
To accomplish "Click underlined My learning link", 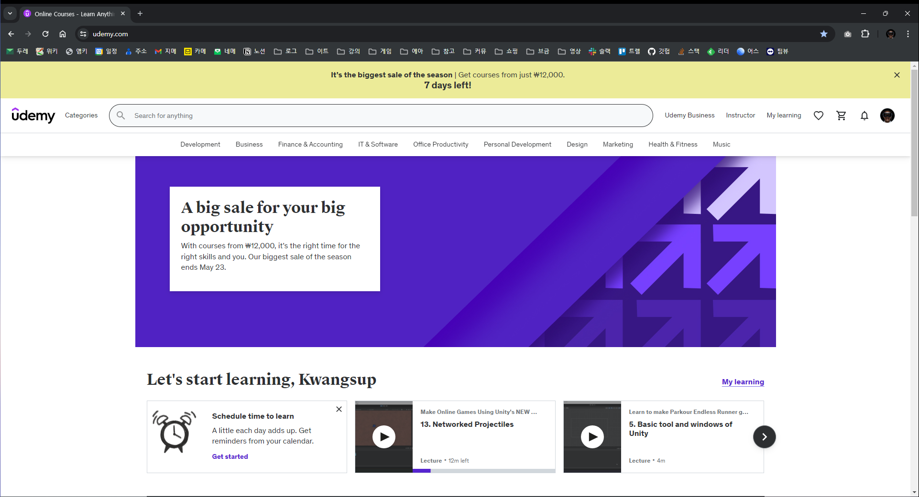I will point(743,382).
